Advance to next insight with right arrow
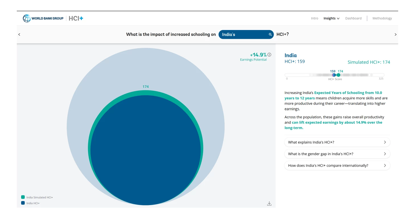The height and width of the screenshot is (215, 411). pyautogui.click(x=395, y=35)
